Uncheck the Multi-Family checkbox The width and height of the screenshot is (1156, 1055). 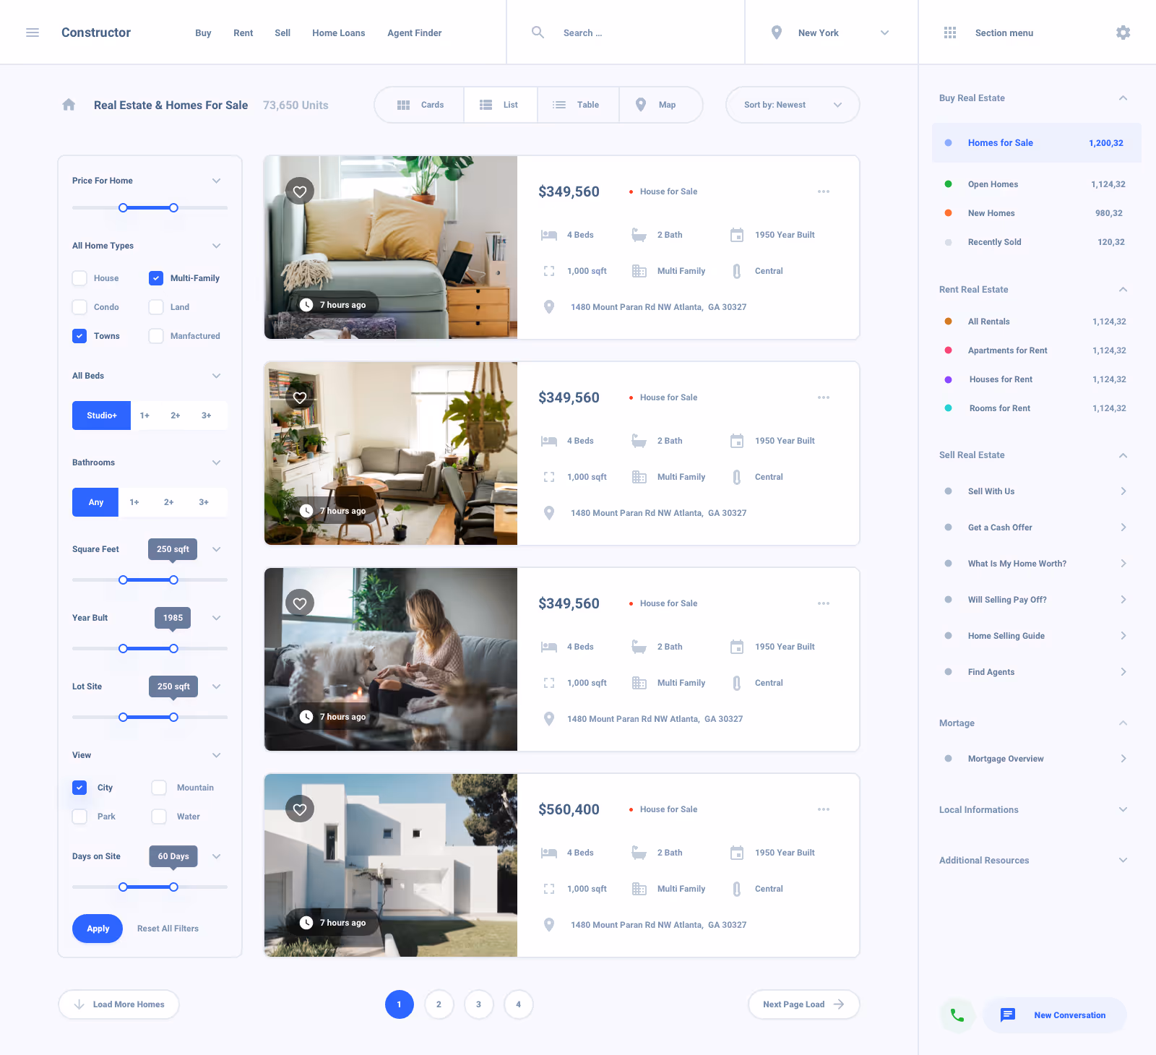tap(155, 277)
